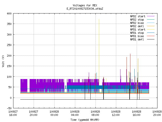The image size is (162, 122).
Task: Click the tall yellow NPD1 start spike peak
Action: pos(99,19)
